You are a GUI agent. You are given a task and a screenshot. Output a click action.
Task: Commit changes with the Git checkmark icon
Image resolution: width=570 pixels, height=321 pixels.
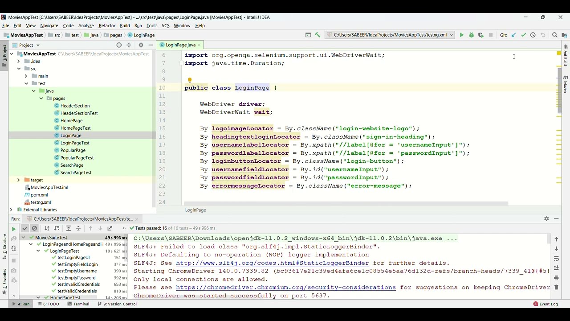pos(523,35)
